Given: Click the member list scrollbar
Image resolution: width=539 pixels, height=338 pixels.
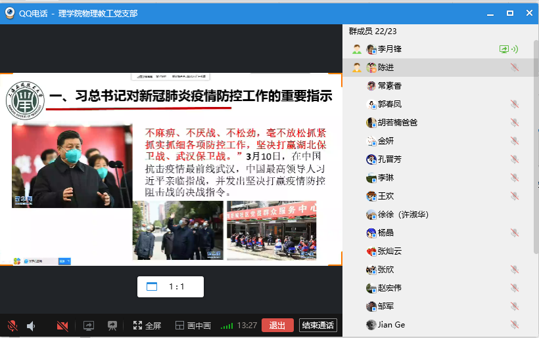Looking at the screenshot, I should point(536,151).
